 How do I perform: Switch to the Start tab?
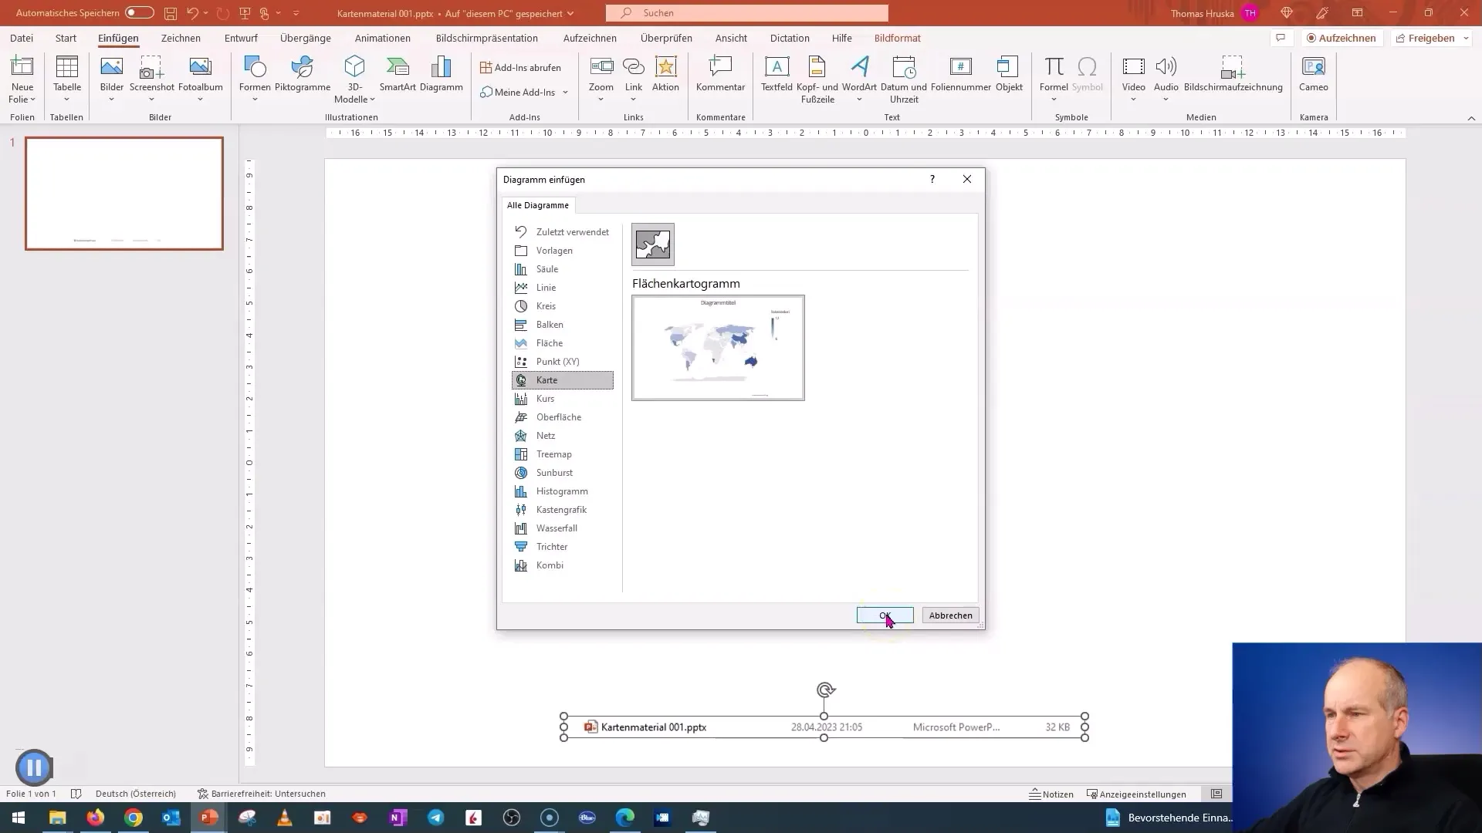66,38
